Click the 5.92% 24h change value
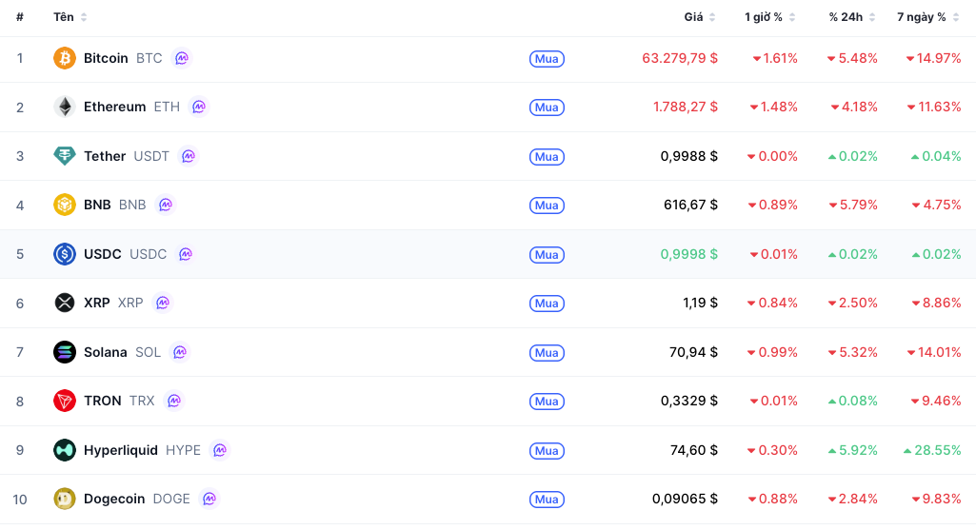Image resolution: width=976 pixels, height=530 pixels. (853, 450)
